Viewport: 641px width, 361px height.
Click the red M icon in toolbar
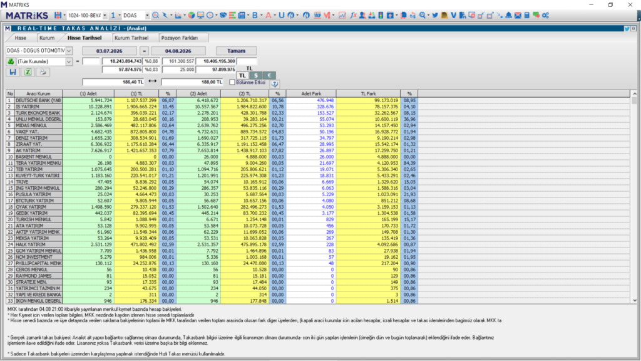[x=327, y=15]
